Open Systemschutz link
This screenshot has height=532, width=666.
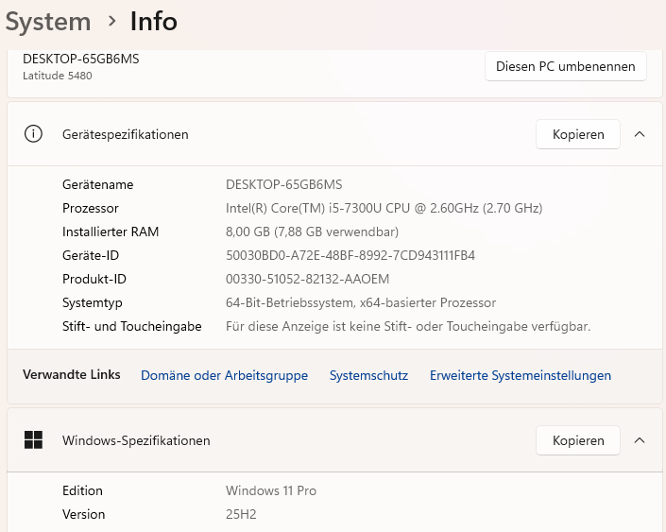(368, 375)
